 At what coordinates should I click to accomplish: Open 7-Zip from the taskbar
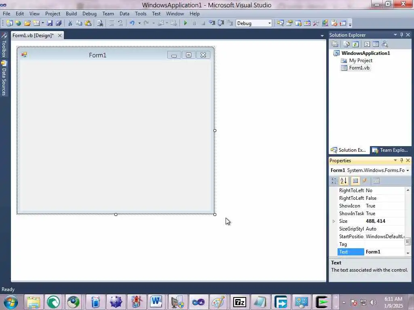tap(239, 302)
